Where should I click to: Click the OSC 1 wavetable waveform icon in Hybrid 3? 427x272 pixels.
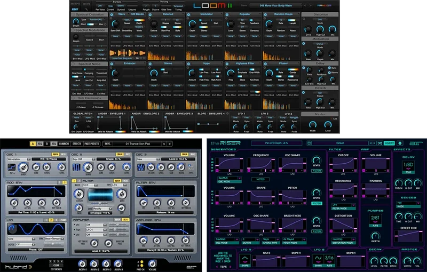pyautogui.click(x=11, y=167)
